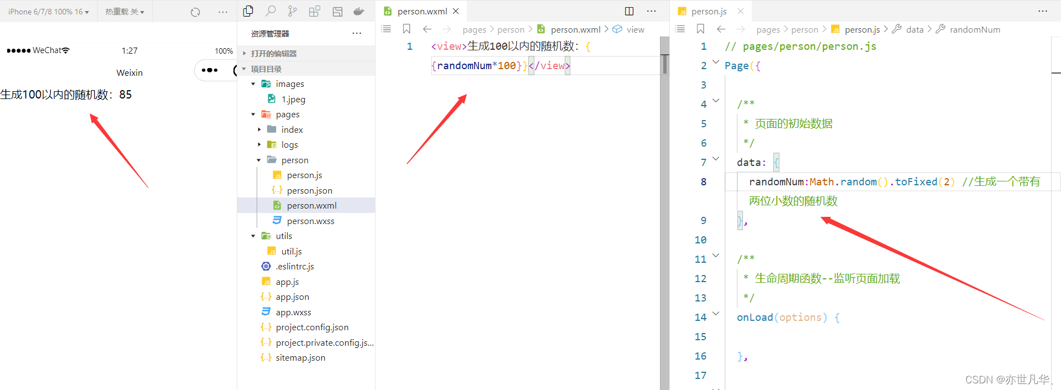Open app.wxss file

(306, 312)
